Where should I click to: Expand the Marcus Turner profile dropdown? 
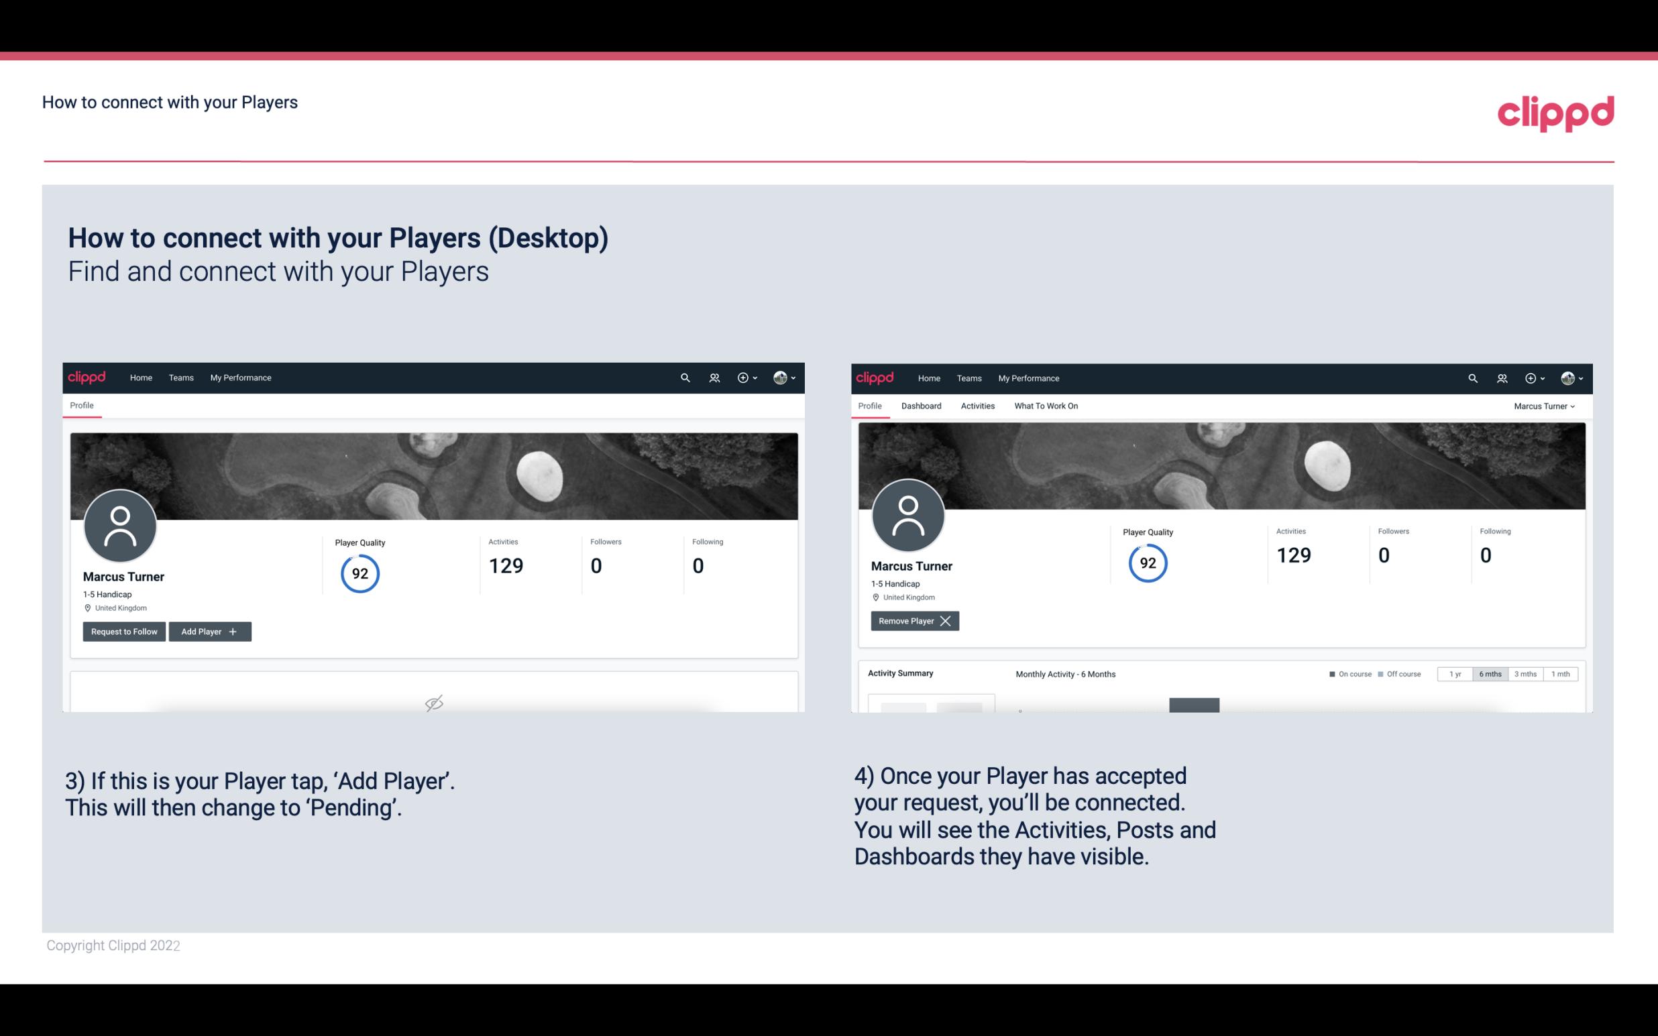tap(1545, 406)
